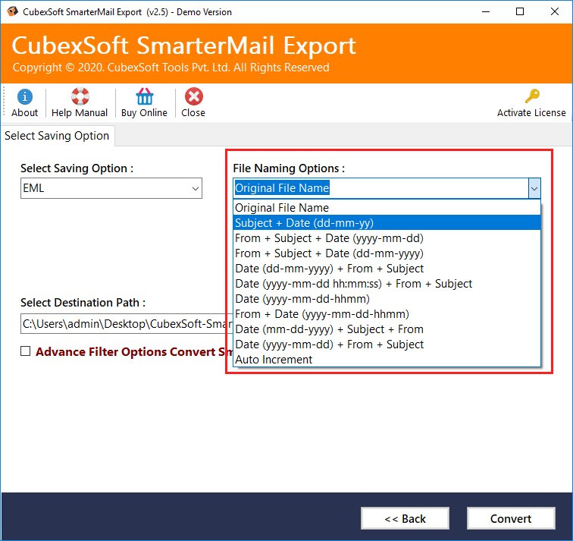Click the destination path input field

click(x=127, y=324)
